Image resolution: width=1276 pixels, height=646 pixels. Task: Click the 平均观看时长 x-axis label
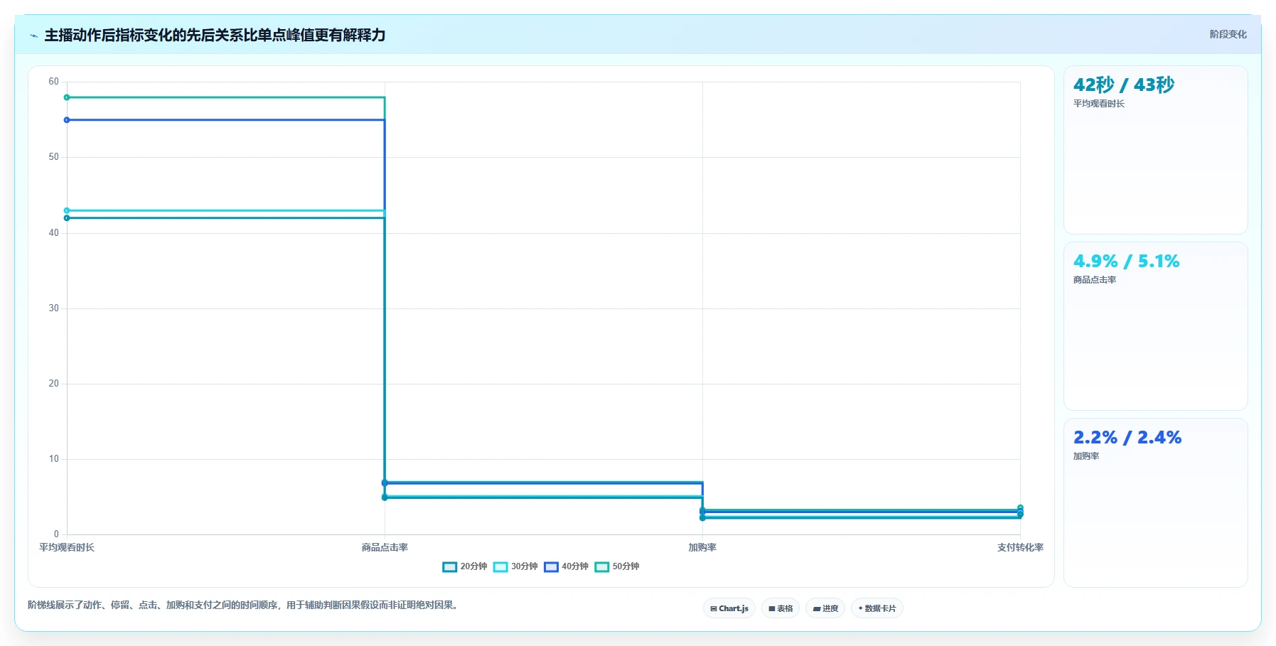click(x=67, y=547)
